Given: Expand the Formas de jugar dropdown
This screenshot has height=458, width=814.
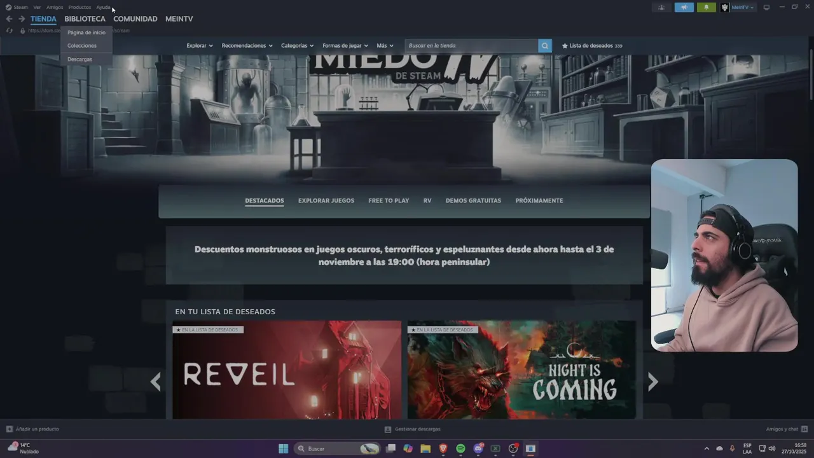Looking at the screenshot, I should (x=345, y=46).
